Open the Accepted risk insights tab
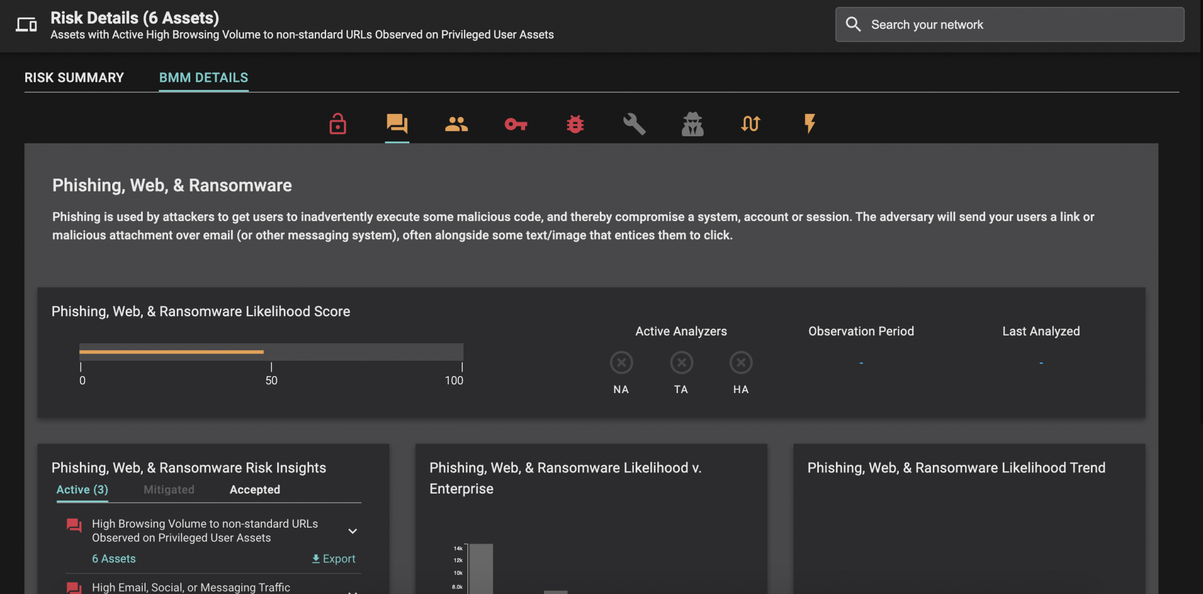 coord(254,489)
